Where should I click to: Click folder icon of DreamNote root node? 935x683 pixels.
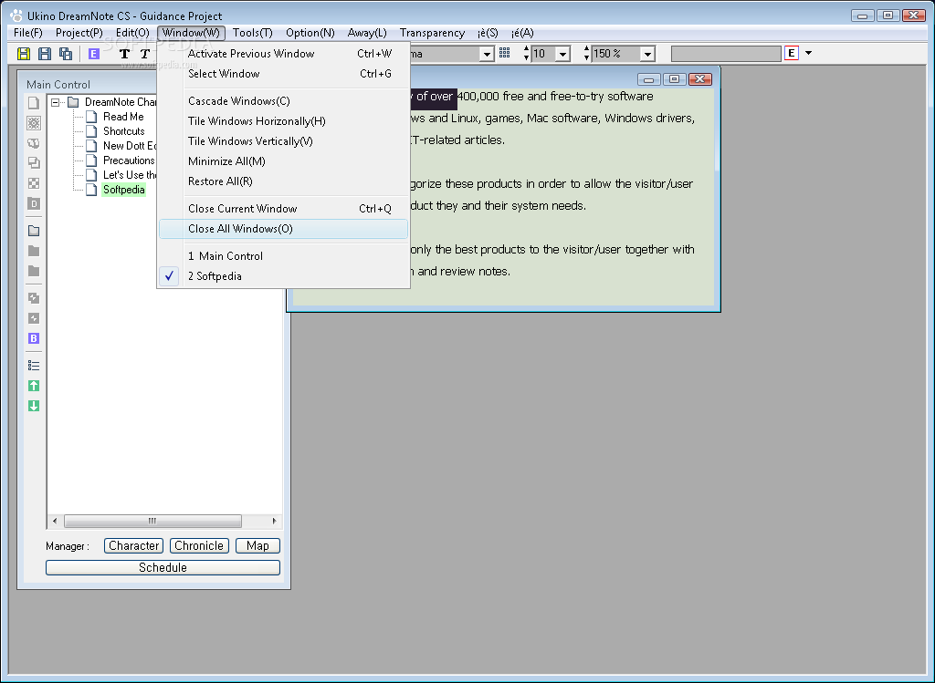(73, 102)
